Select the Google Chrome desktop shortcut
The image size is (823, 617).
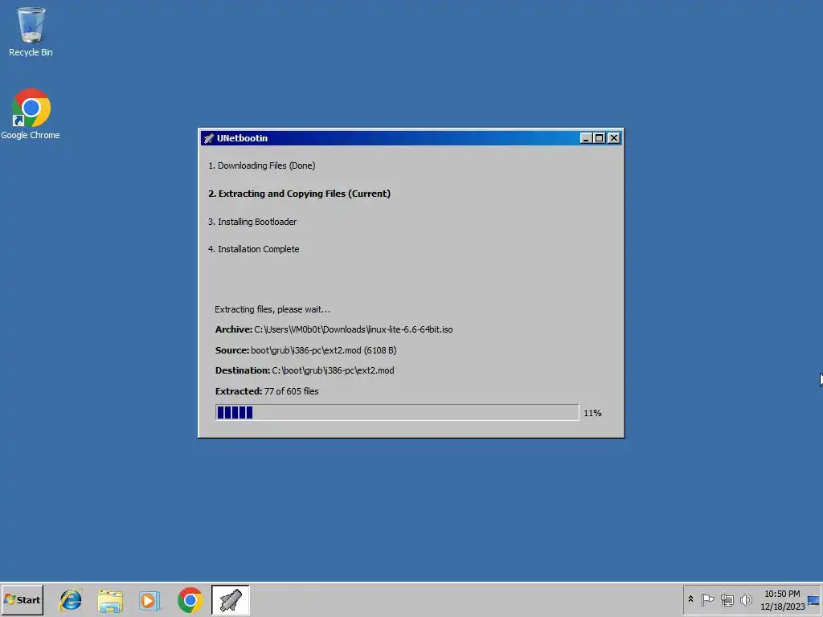click(31, 114)
